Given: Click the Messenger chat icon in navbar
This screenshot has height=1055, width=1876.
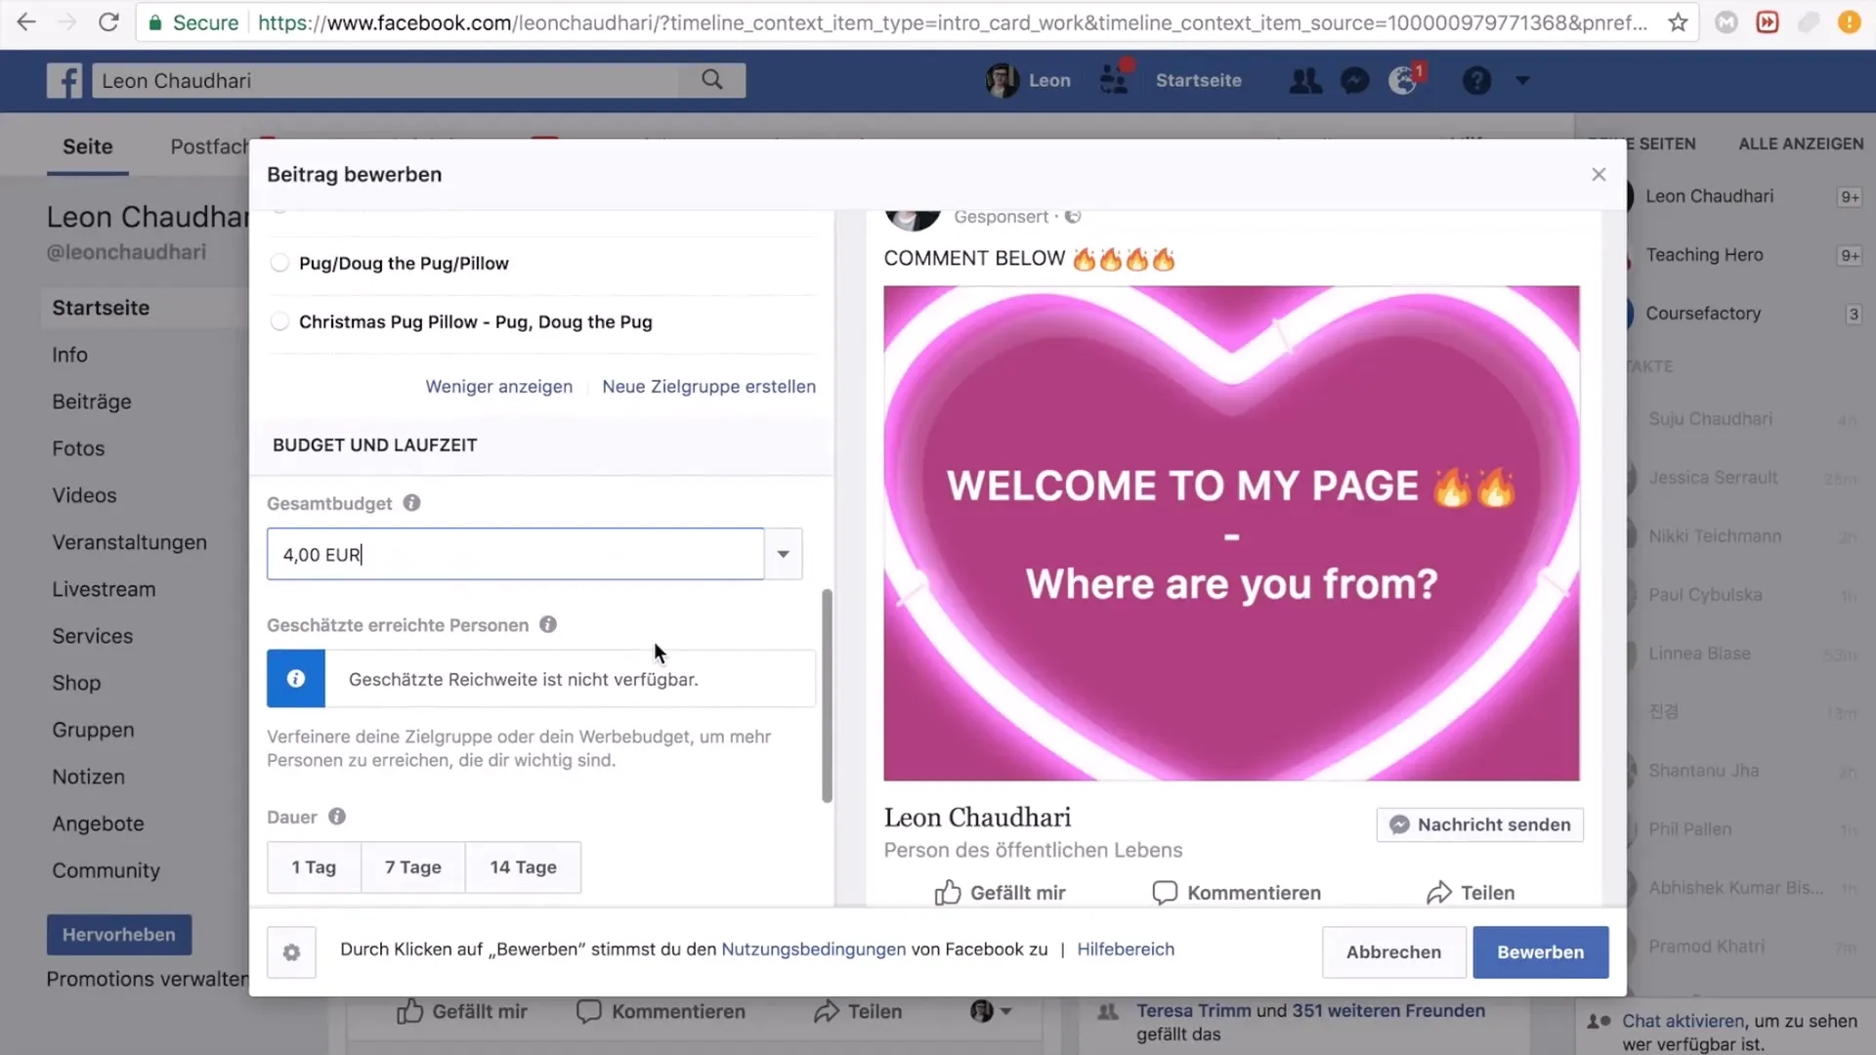Looking at the screenshot, I should [x=1354, y=80].
